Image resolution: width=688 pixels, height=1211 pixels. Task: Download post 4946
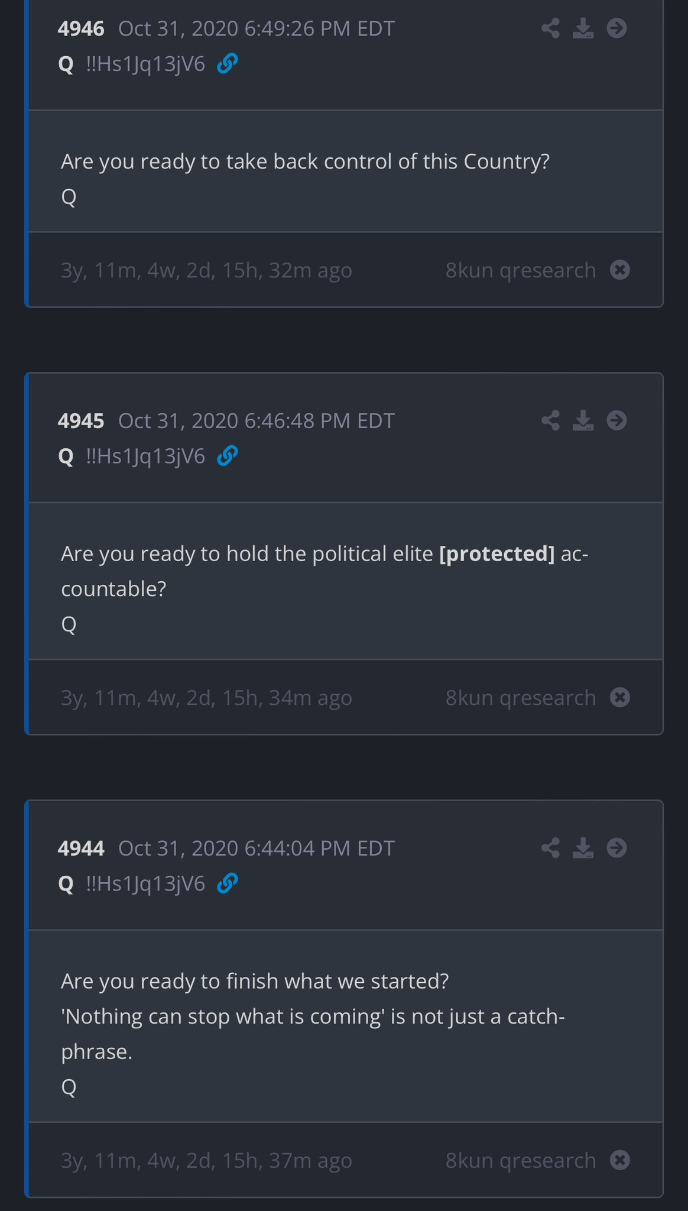584,28
